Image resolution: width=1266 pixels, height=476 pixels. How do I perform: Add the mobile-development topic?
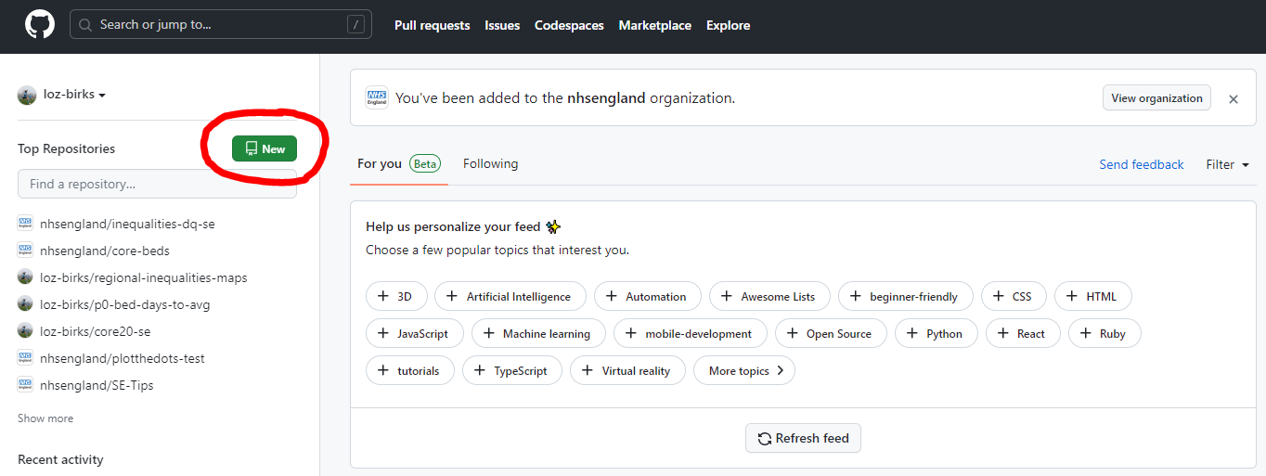[691, 334]
